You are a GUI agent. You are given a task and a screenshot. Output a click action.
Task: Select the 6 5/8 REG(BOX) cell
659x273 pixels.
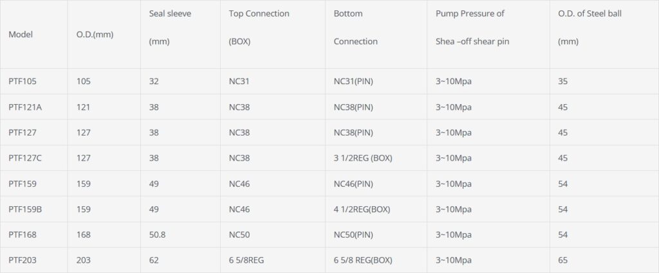(363, 260)
